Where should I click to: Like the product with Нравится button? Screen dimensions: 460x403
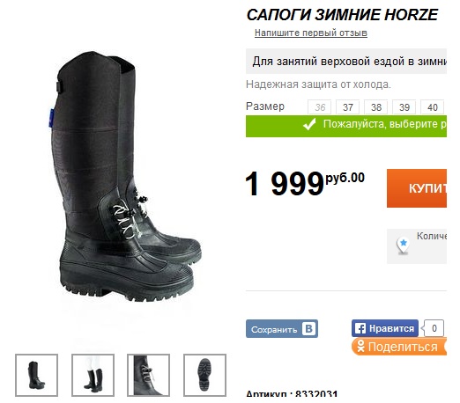(x=385, y=328)
